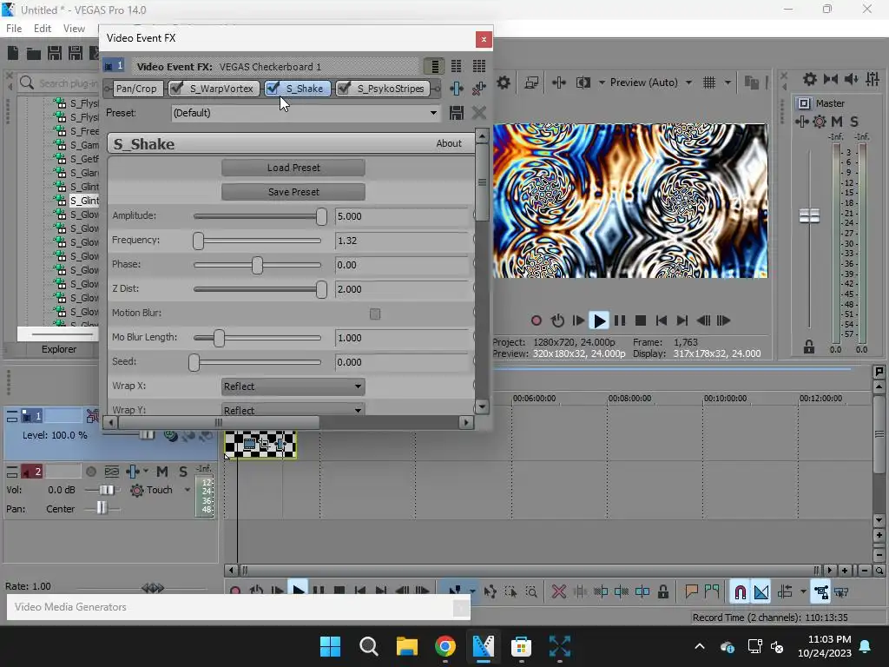This screenshot has height=667, width=889.
Task: Solo the Master bus
Action: [854, 122]
